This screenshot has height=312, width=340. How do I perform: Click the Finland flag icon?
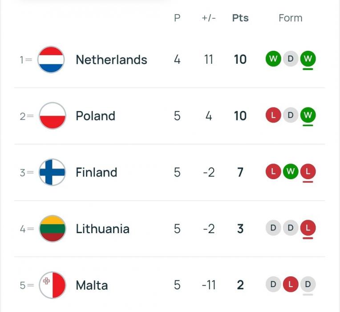(52, 172)
